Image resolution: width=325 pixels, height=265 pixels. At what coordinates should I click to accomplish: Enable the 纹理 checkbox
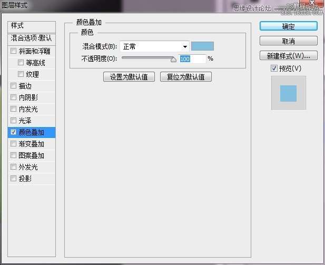click(x=21, y=74)
